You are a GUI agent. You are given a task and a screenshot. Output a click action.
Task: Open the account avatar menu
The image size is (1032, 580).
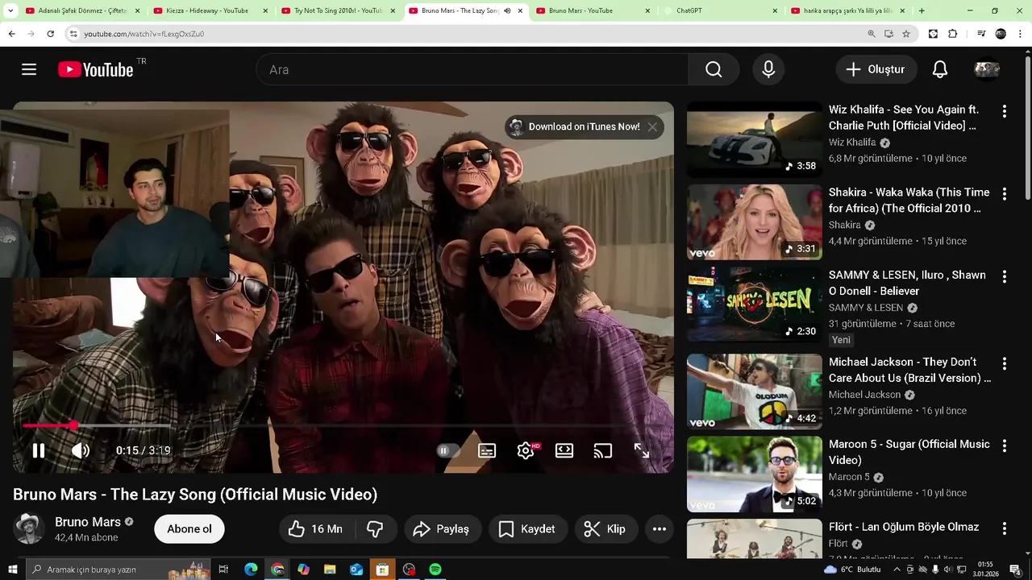click(987, 69)
